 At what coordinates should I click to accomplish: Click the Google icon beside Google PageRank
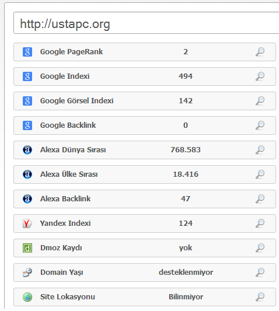(27, 52)
